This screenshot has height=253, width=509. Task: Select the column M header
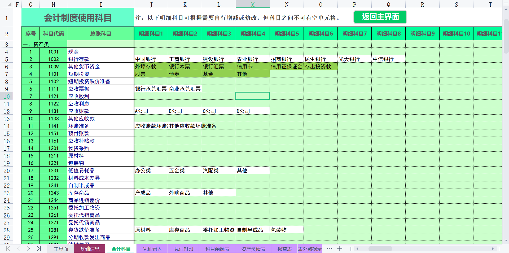[x=253, y=4]
